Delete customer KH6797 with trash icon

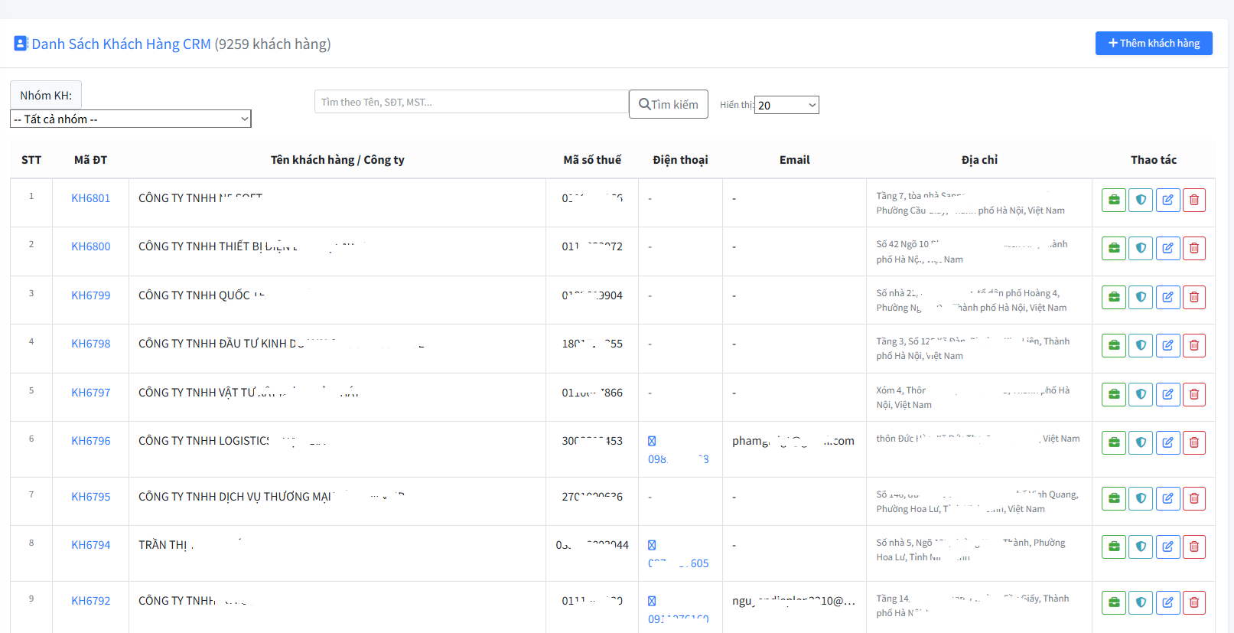pos(1194,394)
